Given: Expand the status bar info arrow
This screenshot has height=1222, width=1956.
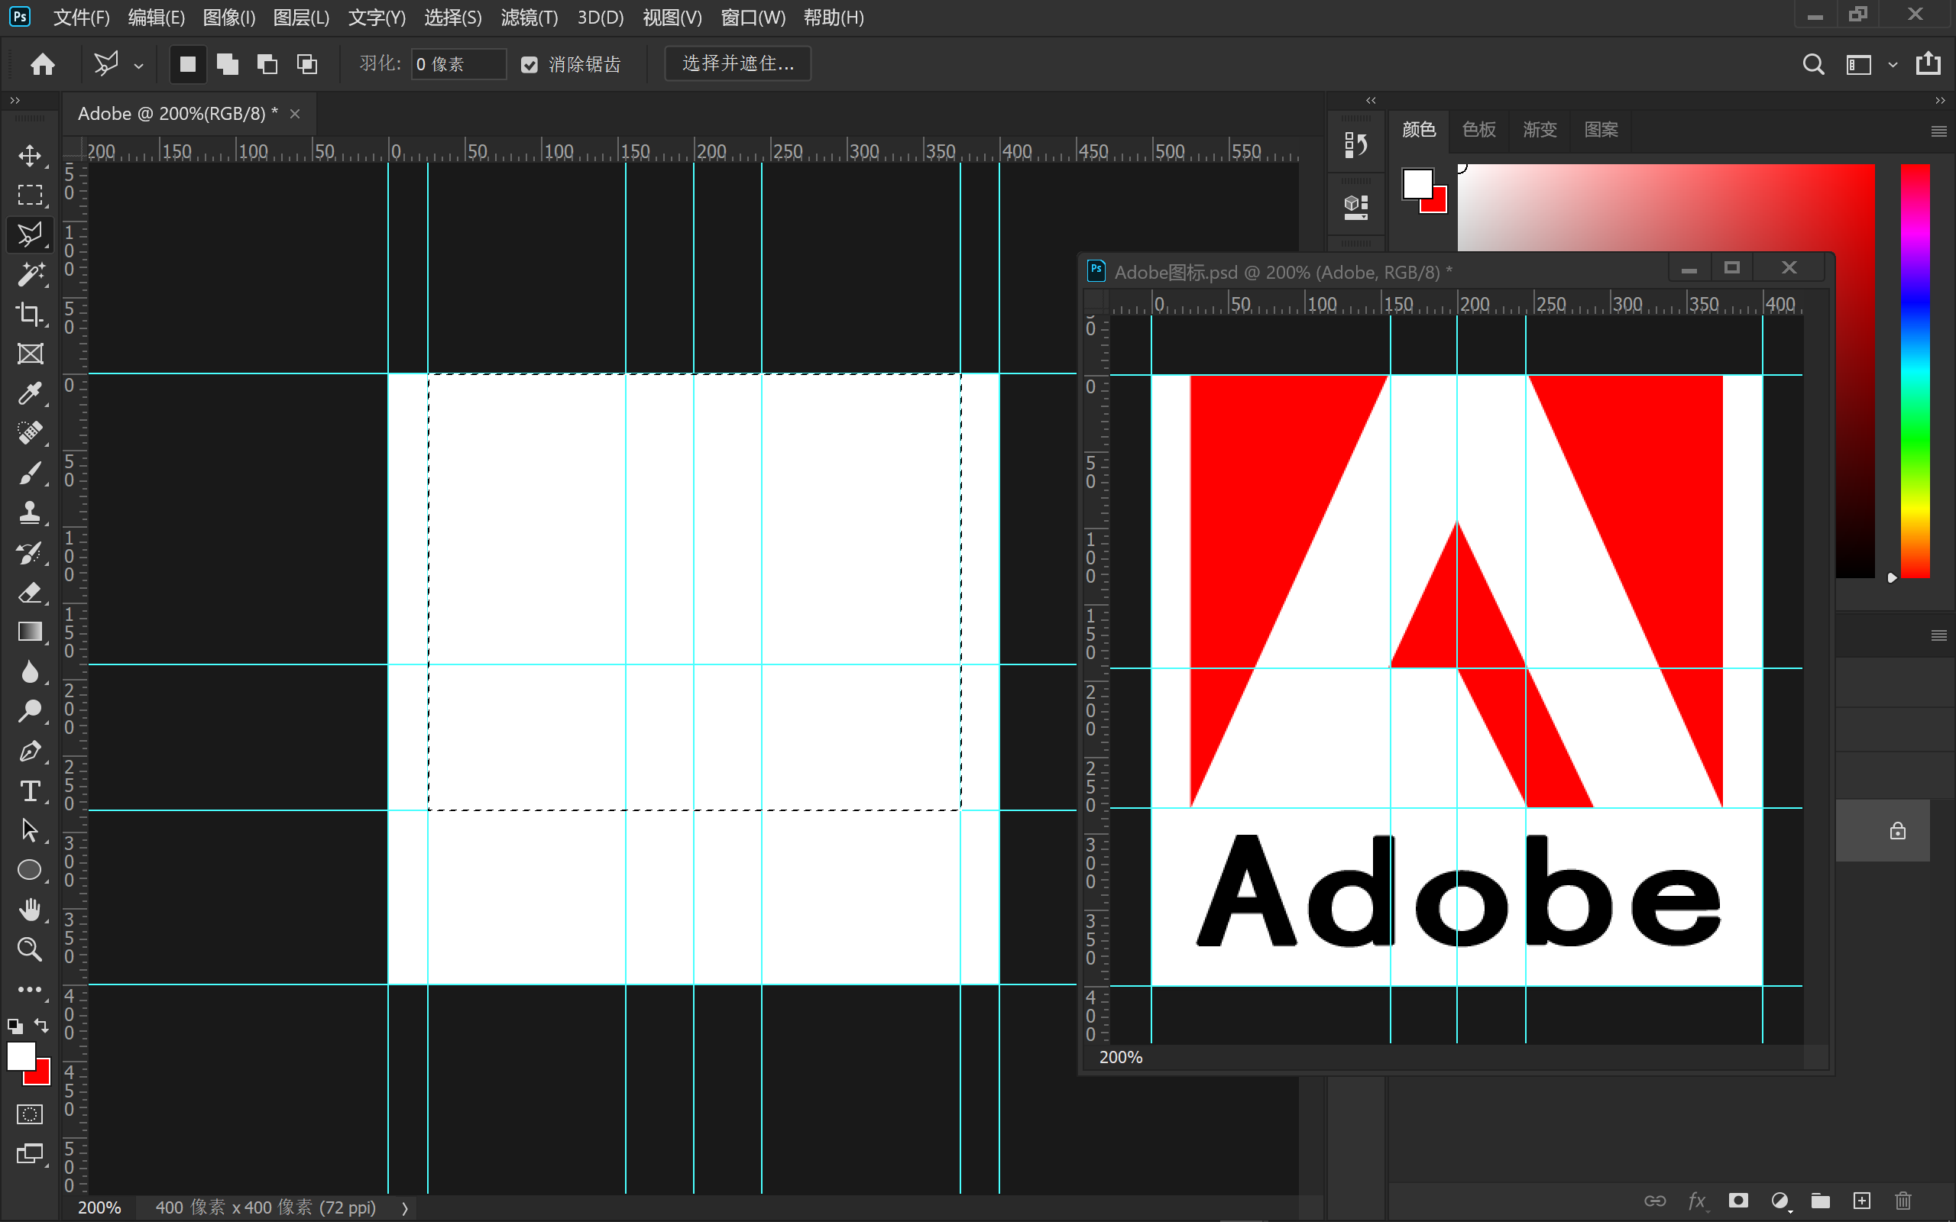Looking at the screenshot, I should click(405, 1207).
